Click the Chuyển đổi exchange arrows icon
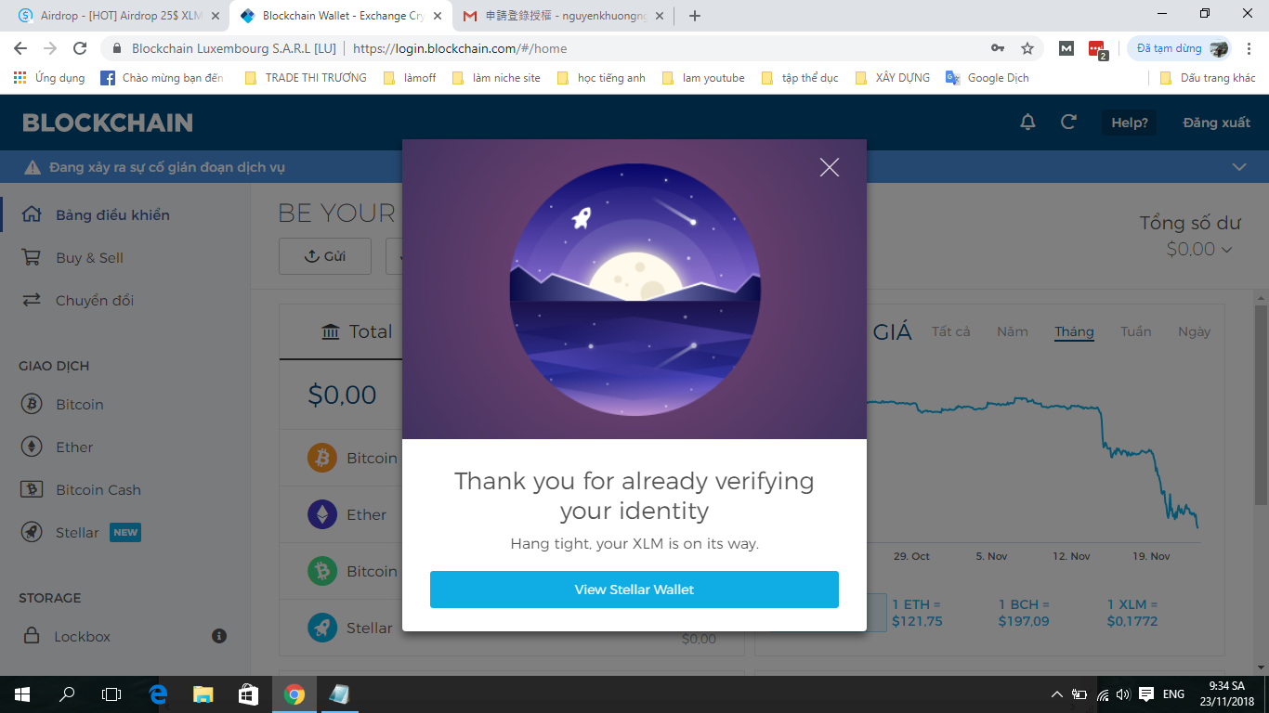The image size is (1269, 713). coord(32,300)
